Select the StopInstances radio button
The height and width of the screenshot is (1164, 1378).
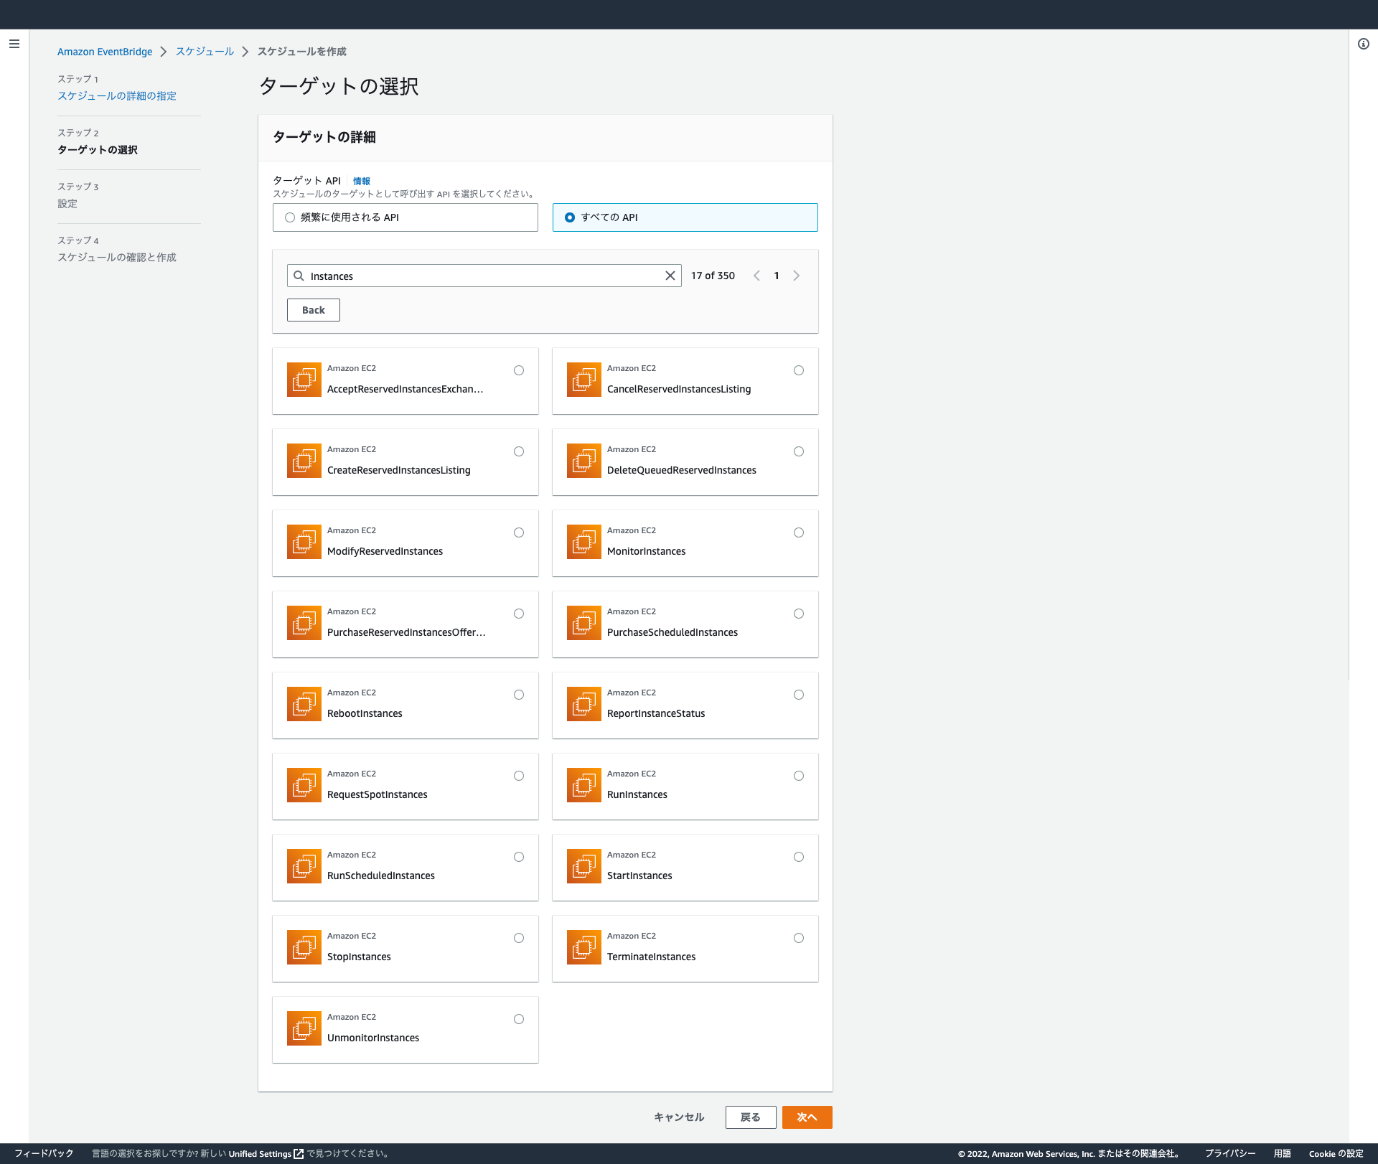pyautogui.click(x=519, y=938)
